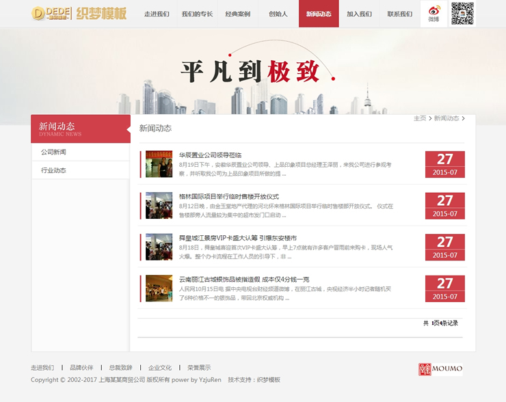Viewport: 506px width, 402px height.
Task: Open the 企业文化 footer link
Action: (x=160, y=368)
